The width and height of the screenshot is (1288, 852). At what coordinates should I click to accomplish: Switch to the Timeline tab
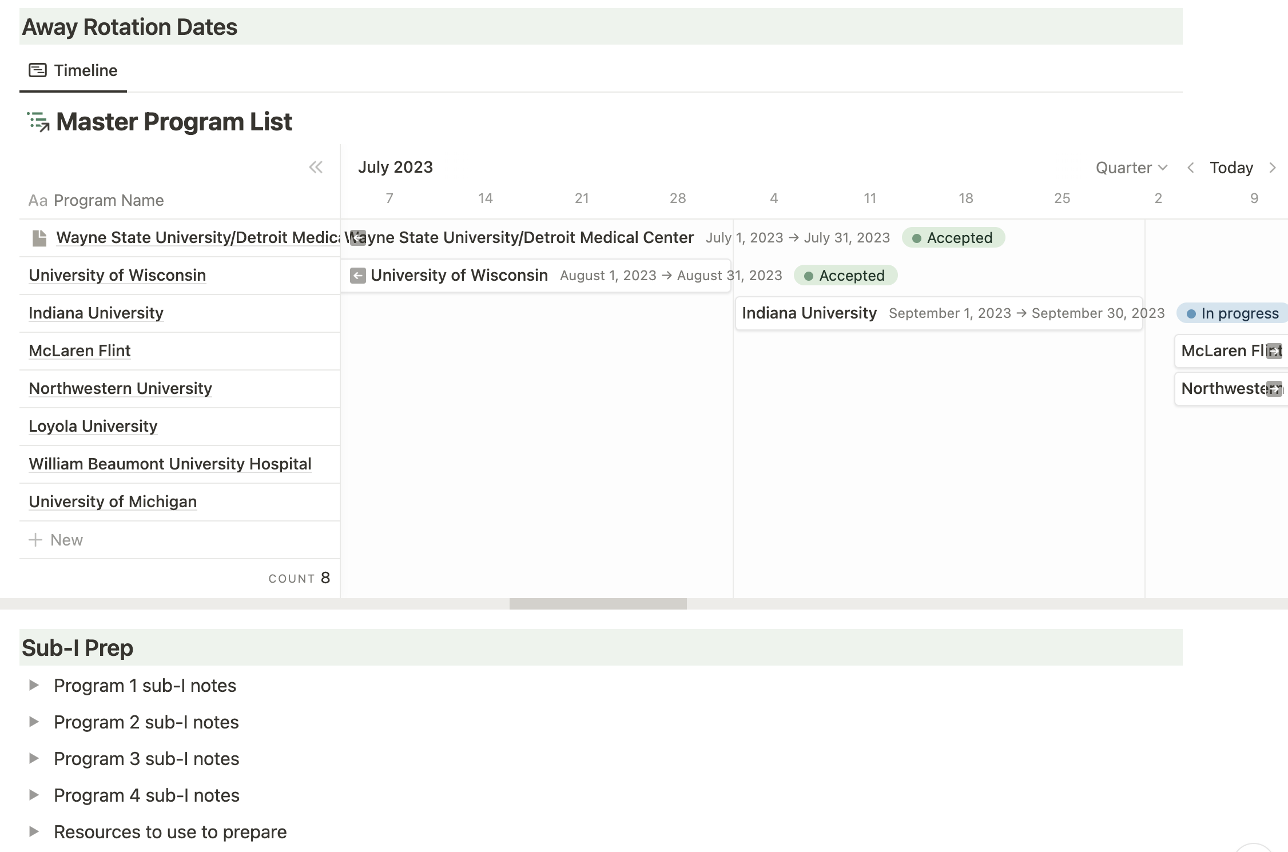pyautogui.click(x=86, y=70)
